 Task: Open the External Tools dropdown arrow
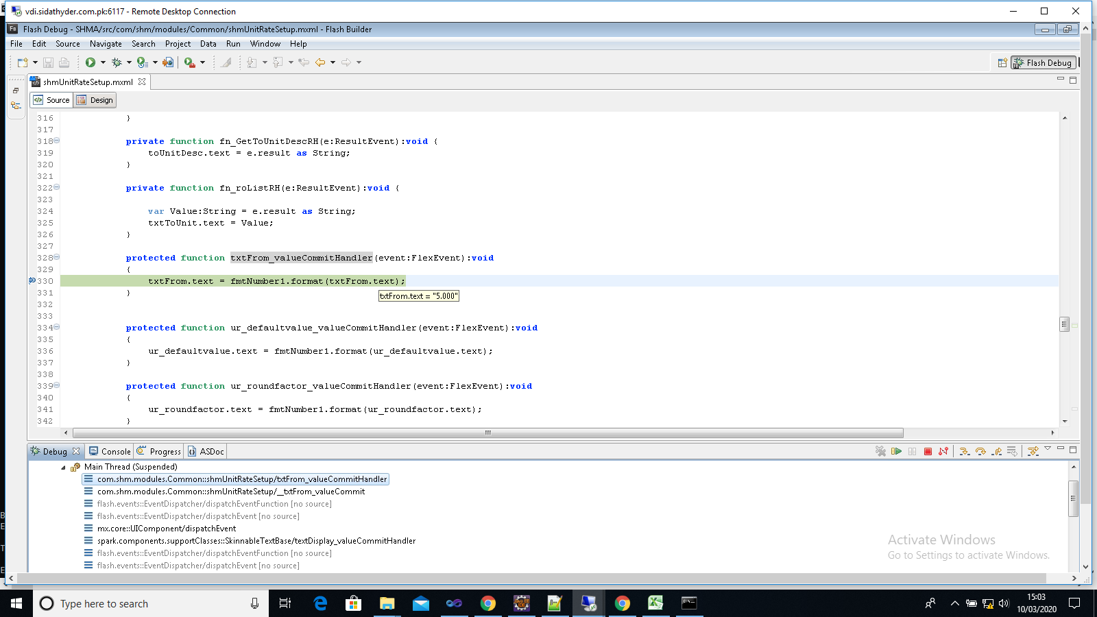202,62
